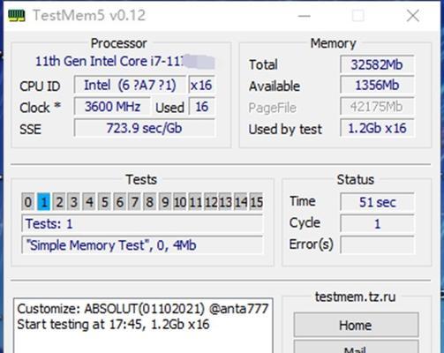The image size is (444, 353).
Task: Click the Total memory 32582Mb field
Action: point(377,64)
